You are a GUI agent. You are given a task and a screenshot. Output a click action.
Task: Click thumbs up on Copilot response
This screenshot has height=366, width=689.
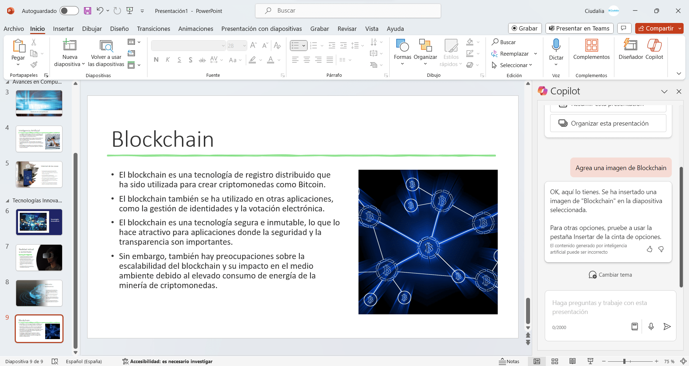[650, 249]
